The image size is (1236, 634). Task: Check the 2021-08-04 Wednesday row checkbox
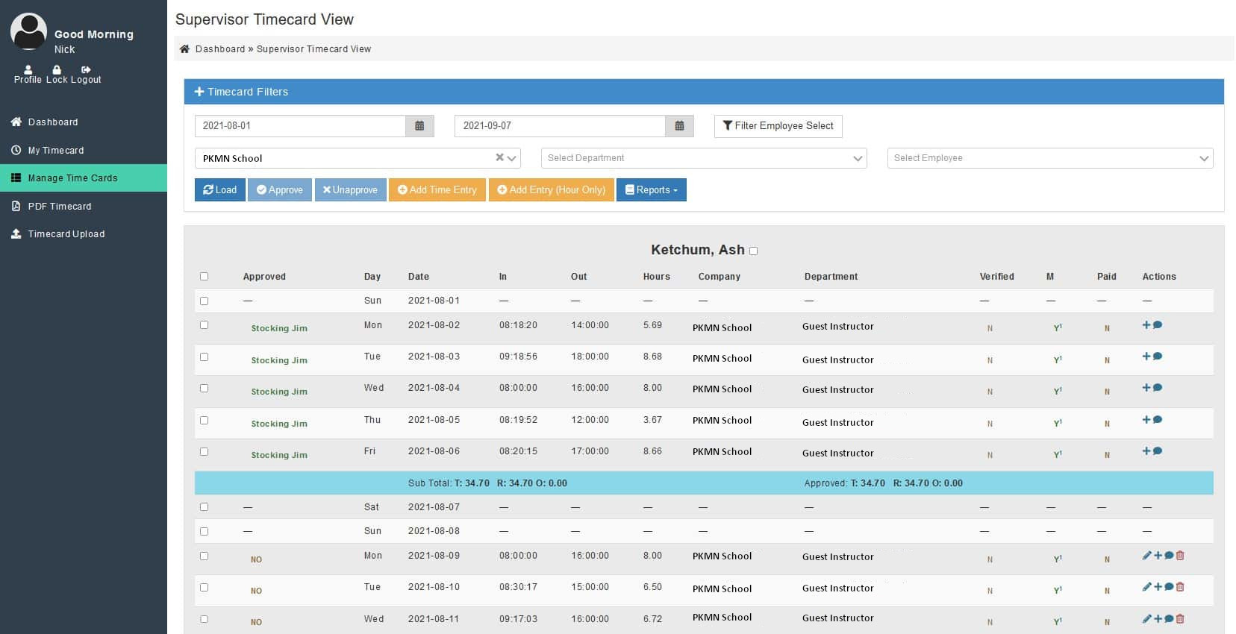click(204, 389)
